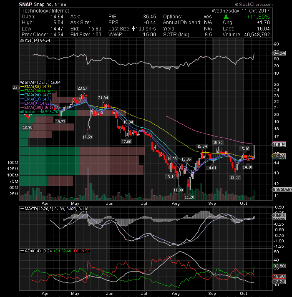The image size is (292, 297).
Task: Click the +DI 32.60 legend text
Action: click(x=62, y=251)
